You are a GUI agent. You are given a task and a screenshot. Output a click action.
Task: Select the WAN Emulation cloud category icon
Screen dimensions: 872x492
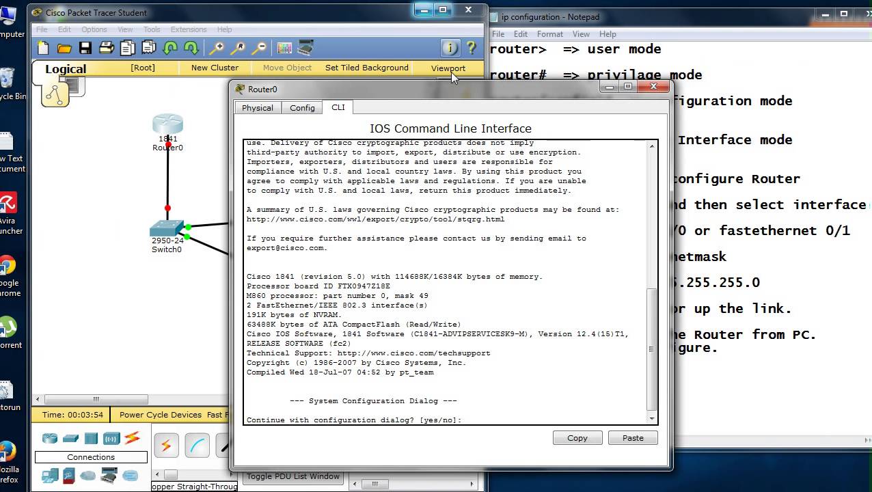(87, 476)
